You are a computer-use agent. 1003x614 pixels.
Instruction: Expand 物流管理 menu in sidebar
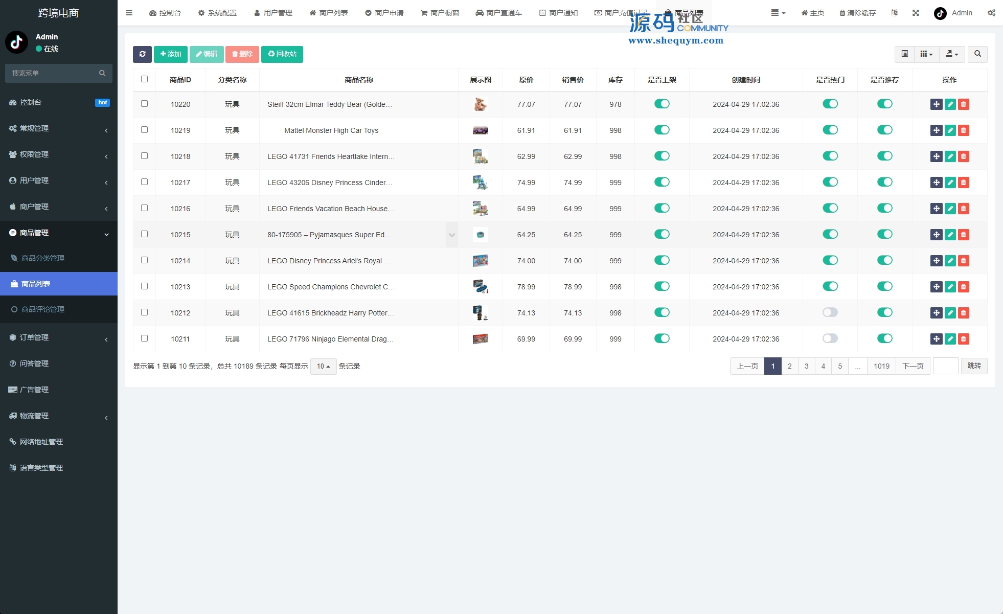coord(59,416)
